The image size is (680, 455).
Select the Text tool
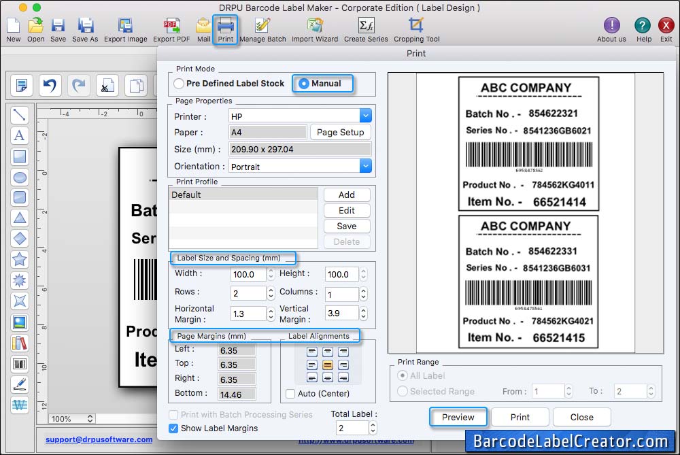(x=20, y=135)
